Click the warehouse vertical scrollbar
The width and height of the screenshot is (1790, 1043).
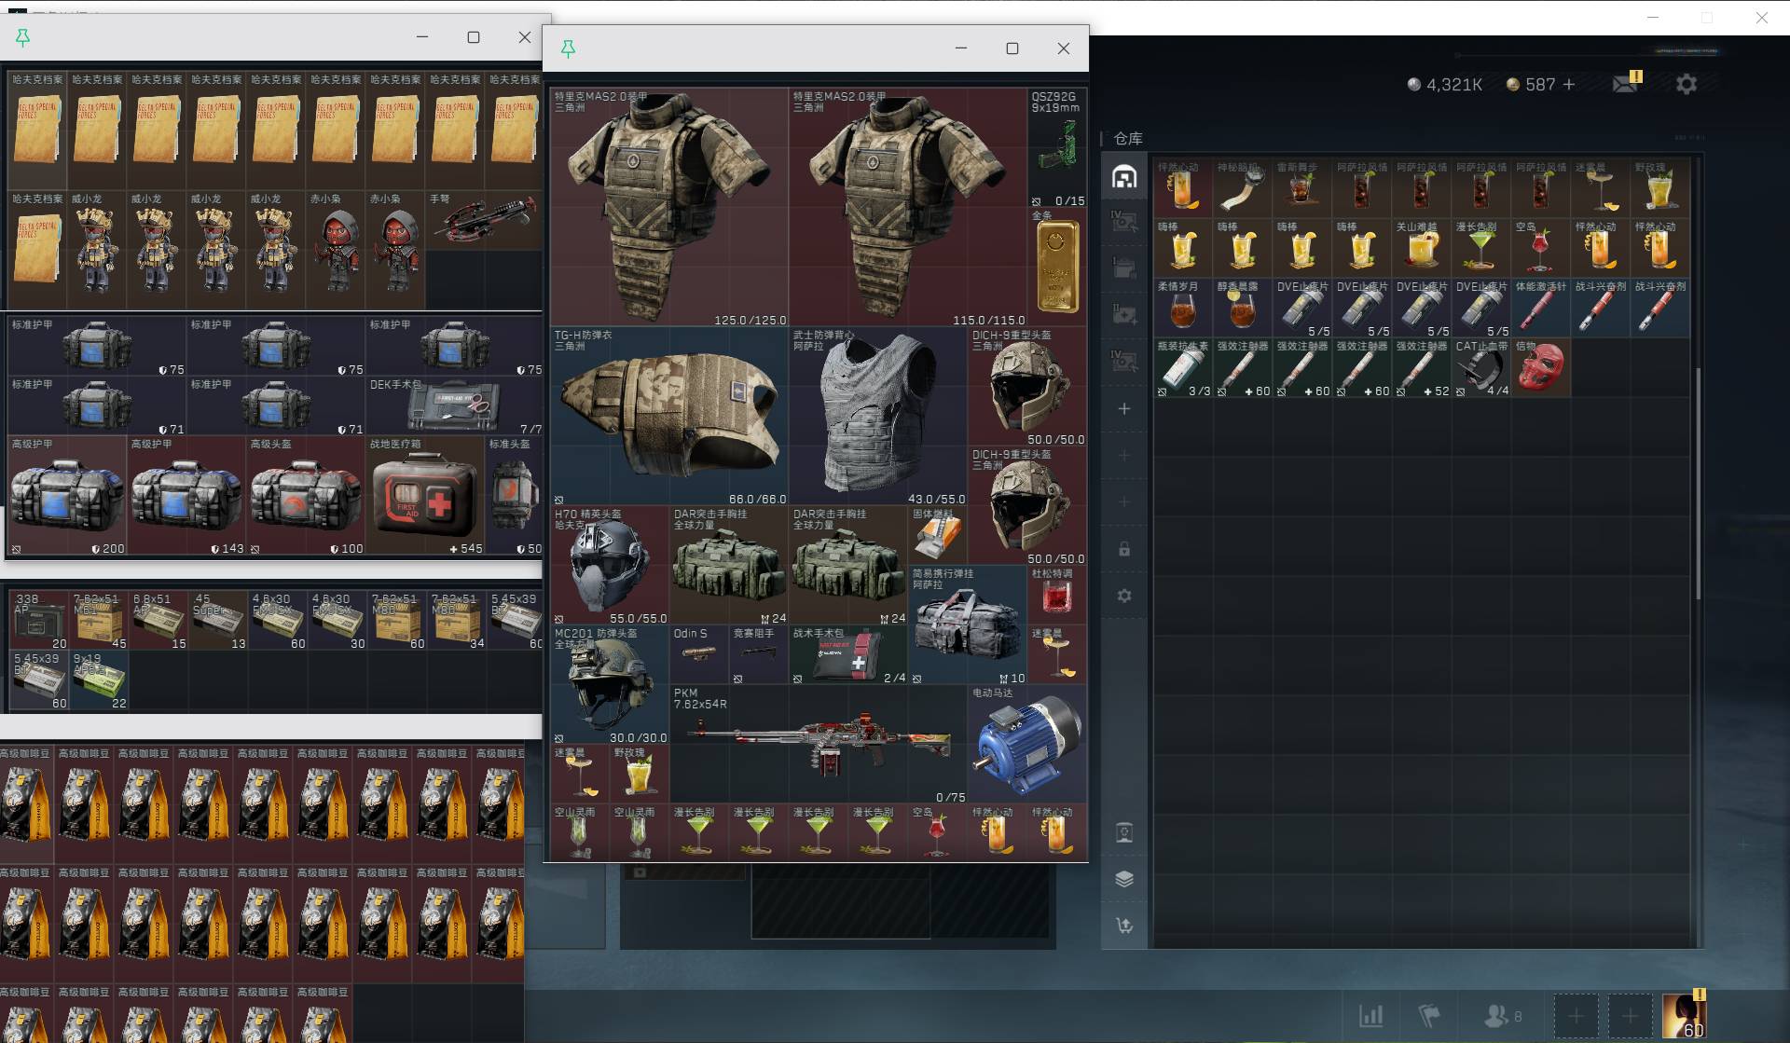coord(1698,485)
